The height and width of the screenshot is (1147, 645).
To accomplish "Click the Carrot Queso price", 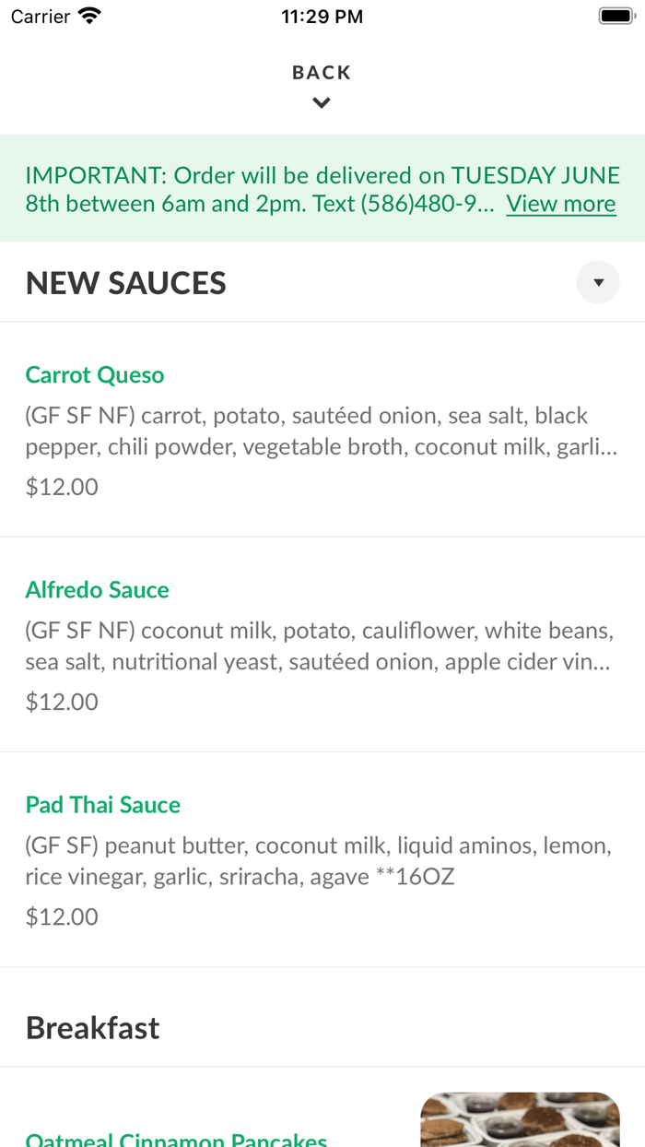I will [61, 486].
